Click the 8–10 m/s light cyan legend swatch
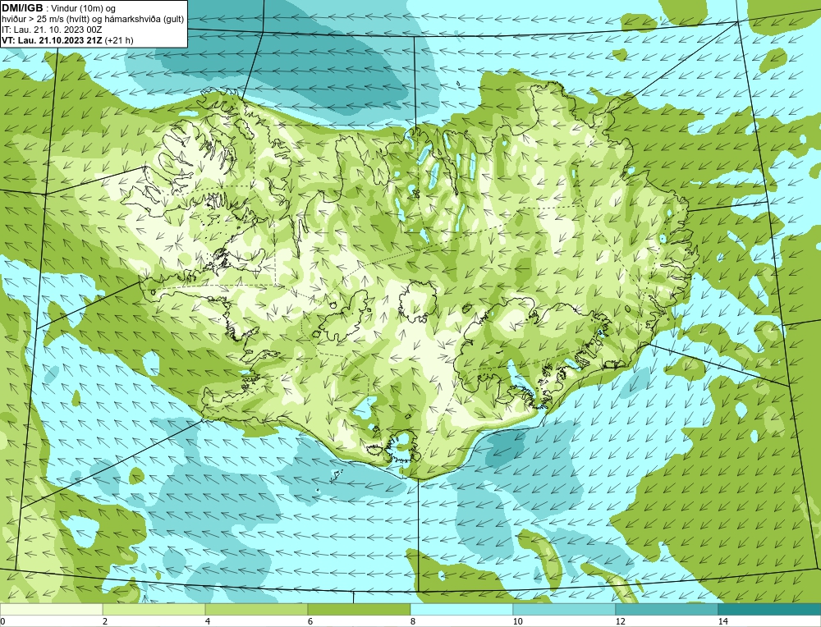Screen dimensions: 821x627 coord(461,610)
